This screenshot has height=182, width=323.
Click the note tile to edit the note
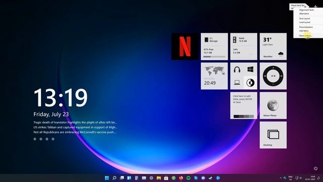(244, 106)
